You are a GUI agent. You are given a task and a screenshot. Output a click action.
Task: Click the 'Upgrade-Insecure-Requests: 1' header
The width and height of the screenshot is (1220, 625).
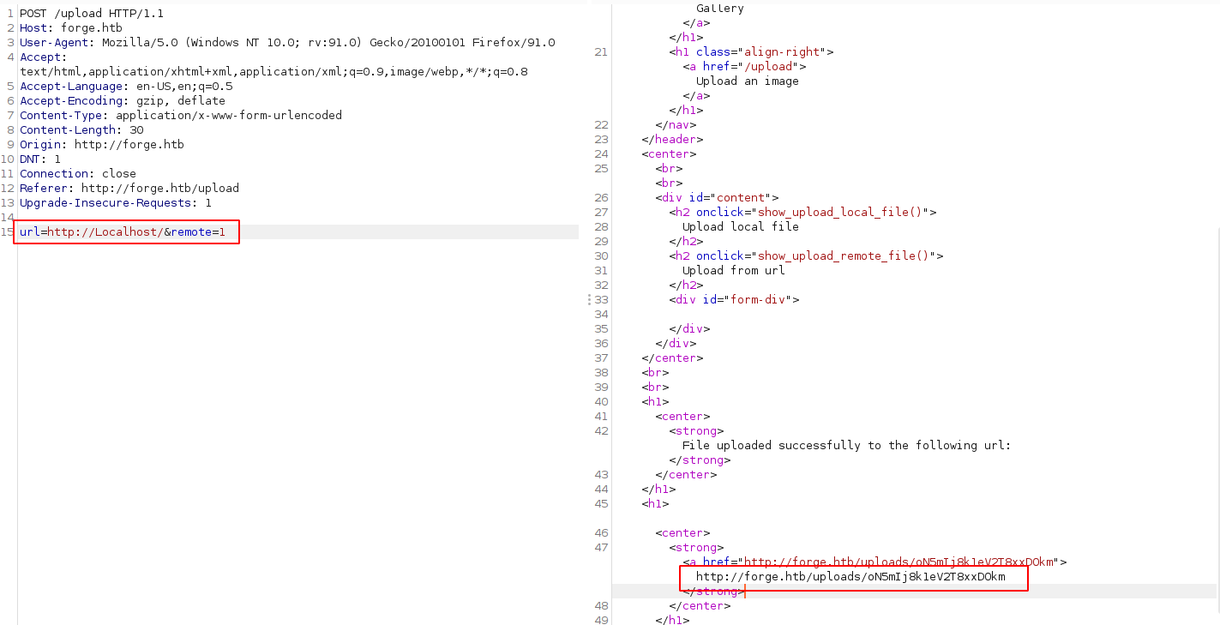point(116,203)
